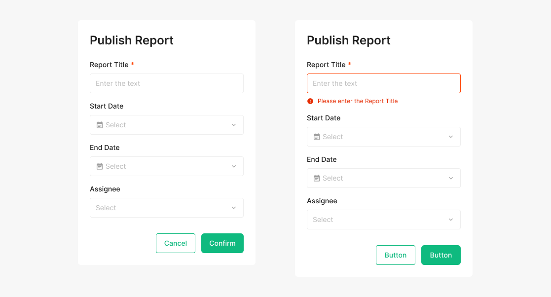This screenshot has width=551, height=297.
Task: Expand End Date chevron in left form
Action: pos(234,166)
